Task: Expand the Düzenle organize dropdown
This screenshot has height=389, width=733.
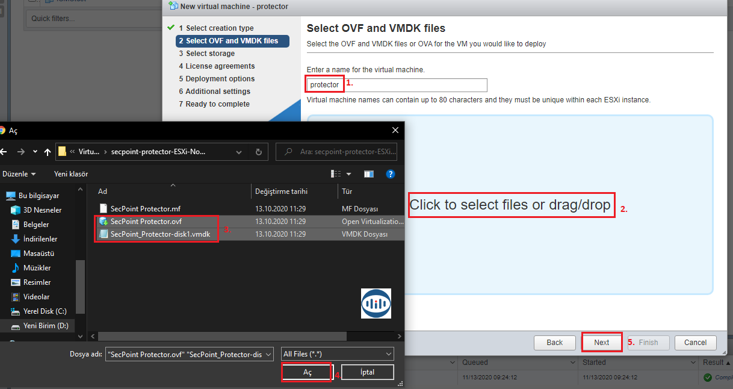Action: (19, 174)
